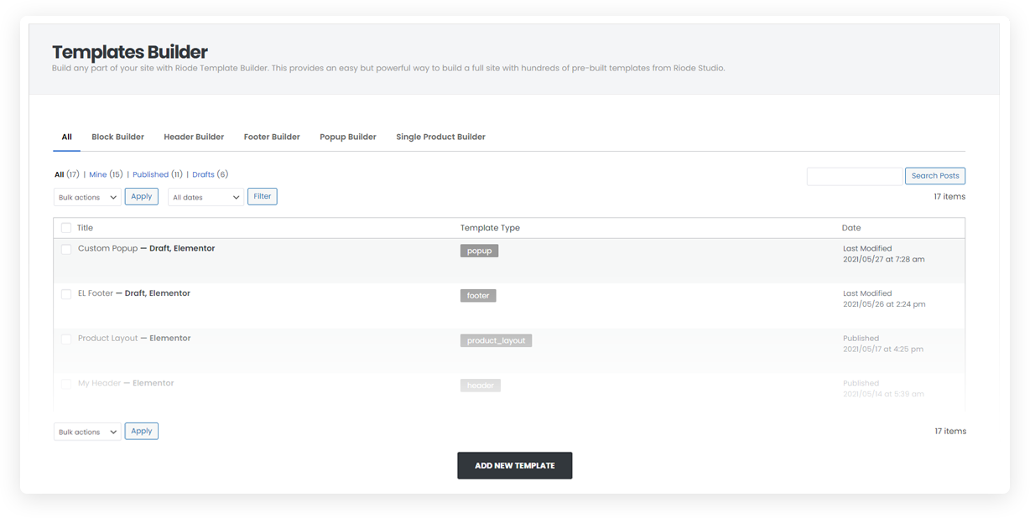This screenshot has height=518, width=1030.
Task: Switch to the All tab
Action: [x=66, y=137]
